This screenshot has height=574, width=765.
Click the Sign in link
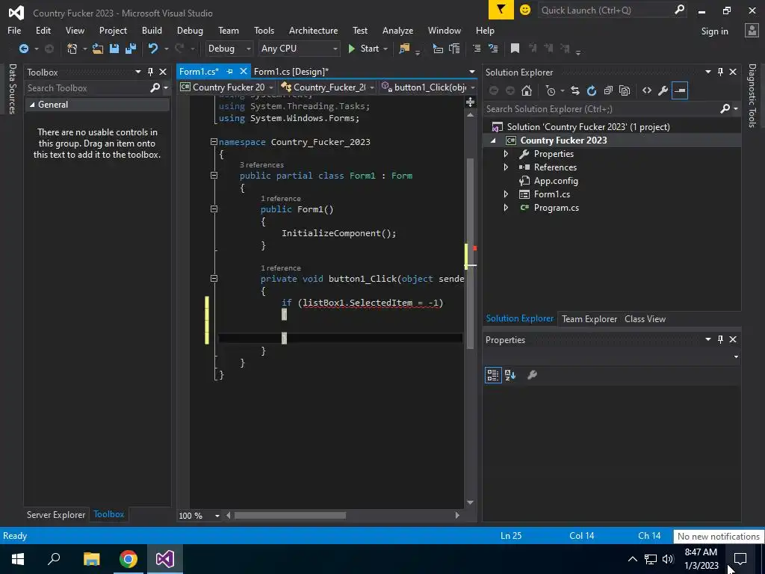pyautogui.click(x=714, y=31)
